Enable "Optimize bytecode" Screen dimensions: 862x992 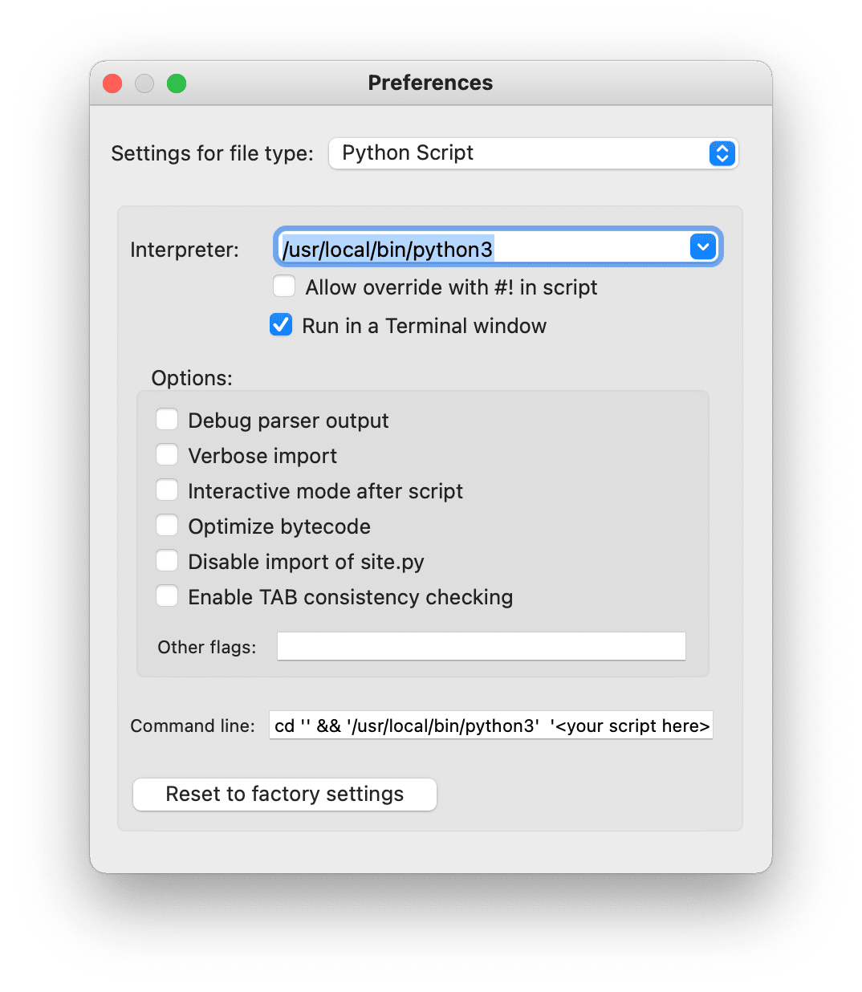point(167,525)
